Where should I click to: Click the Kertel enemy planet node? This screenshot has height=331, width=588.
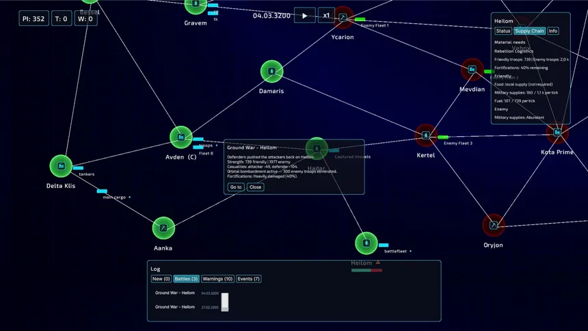coord(426,135)
